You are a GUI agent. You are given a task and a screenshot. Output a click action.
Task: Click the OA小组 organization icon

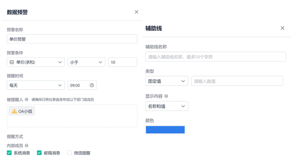click(14, 112)
